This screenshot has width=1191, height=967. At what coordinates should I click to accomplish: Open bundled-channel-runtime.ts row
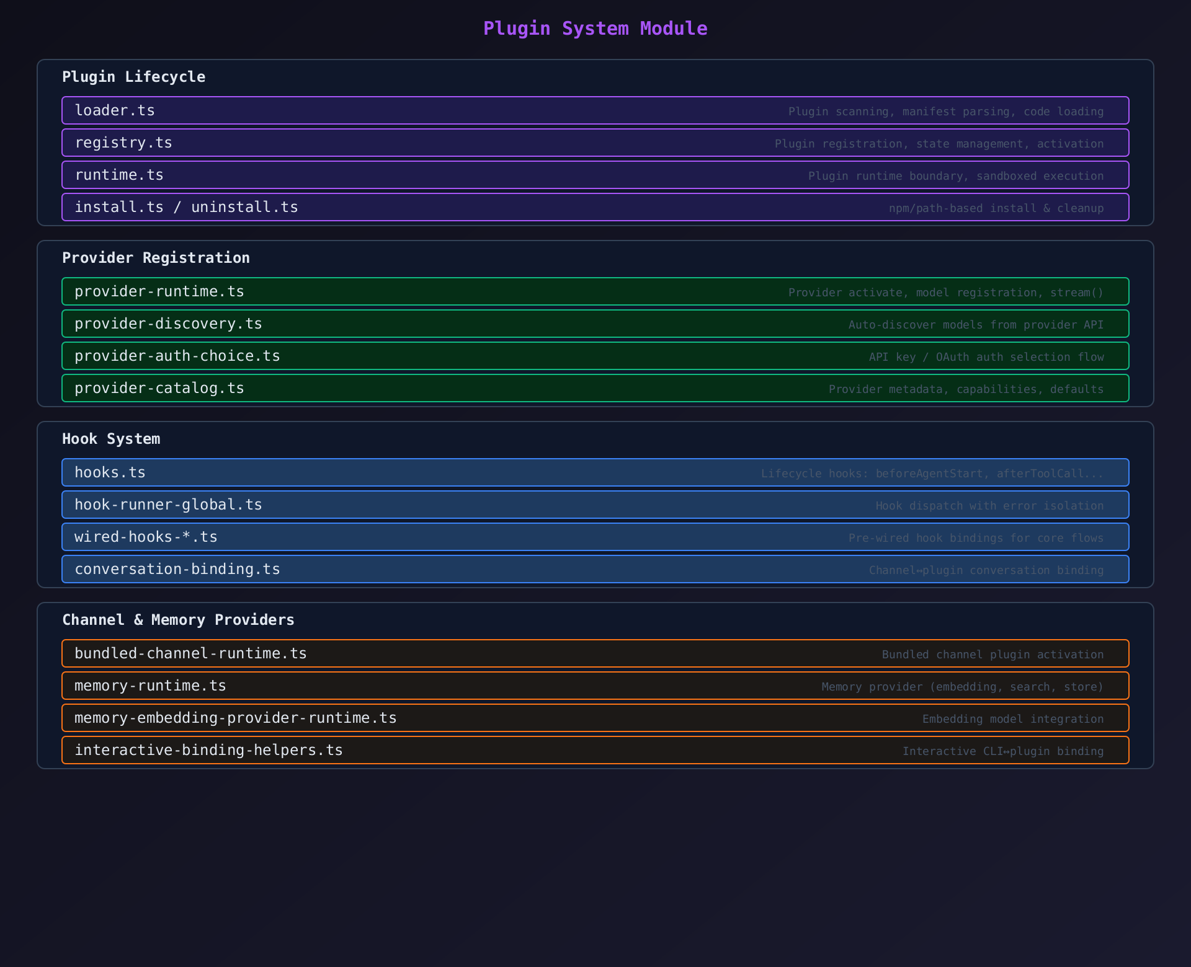[x=595, y=653]
